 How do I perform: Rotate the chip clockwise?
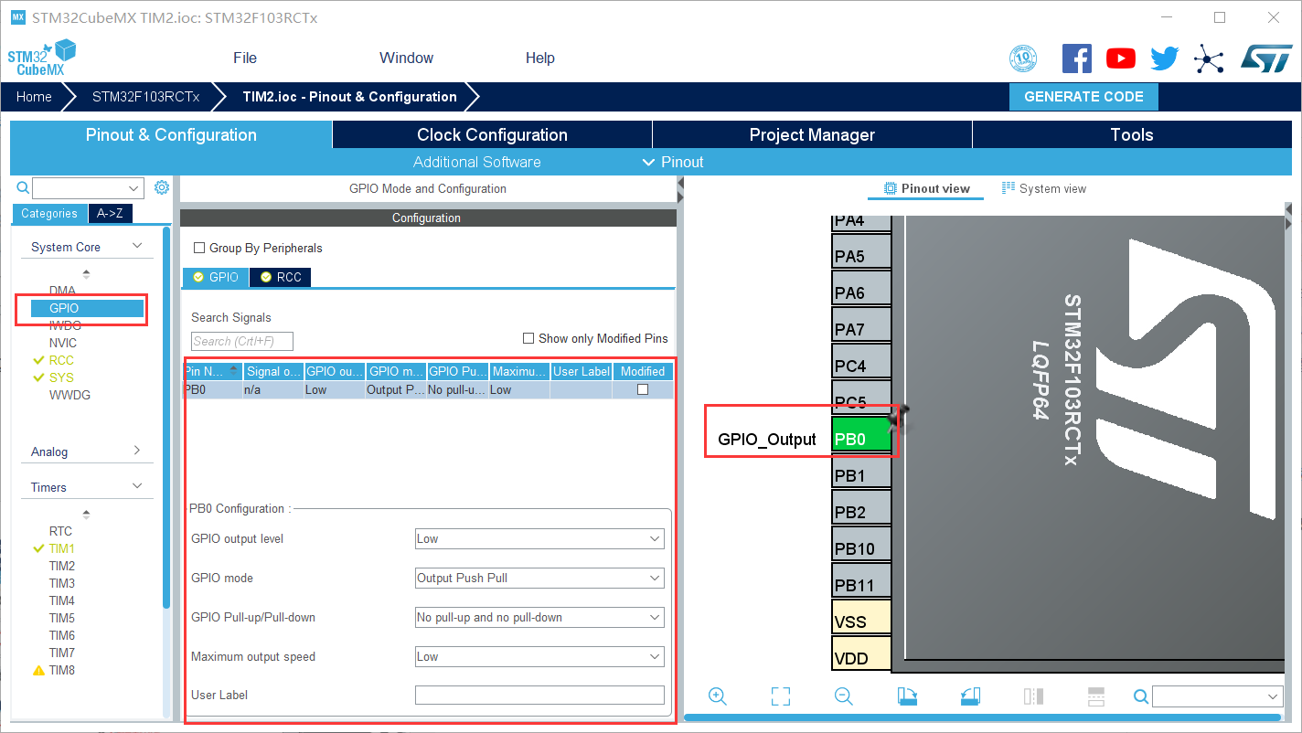(x=907, y=696)
